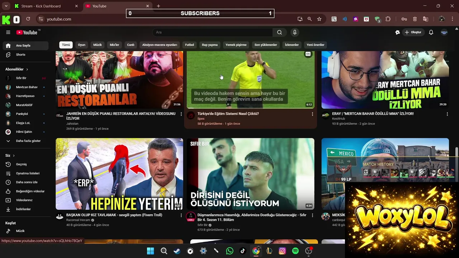Open the YouTube account avatar menu
This screenshot has height=258, width=459.
[444, 32]
